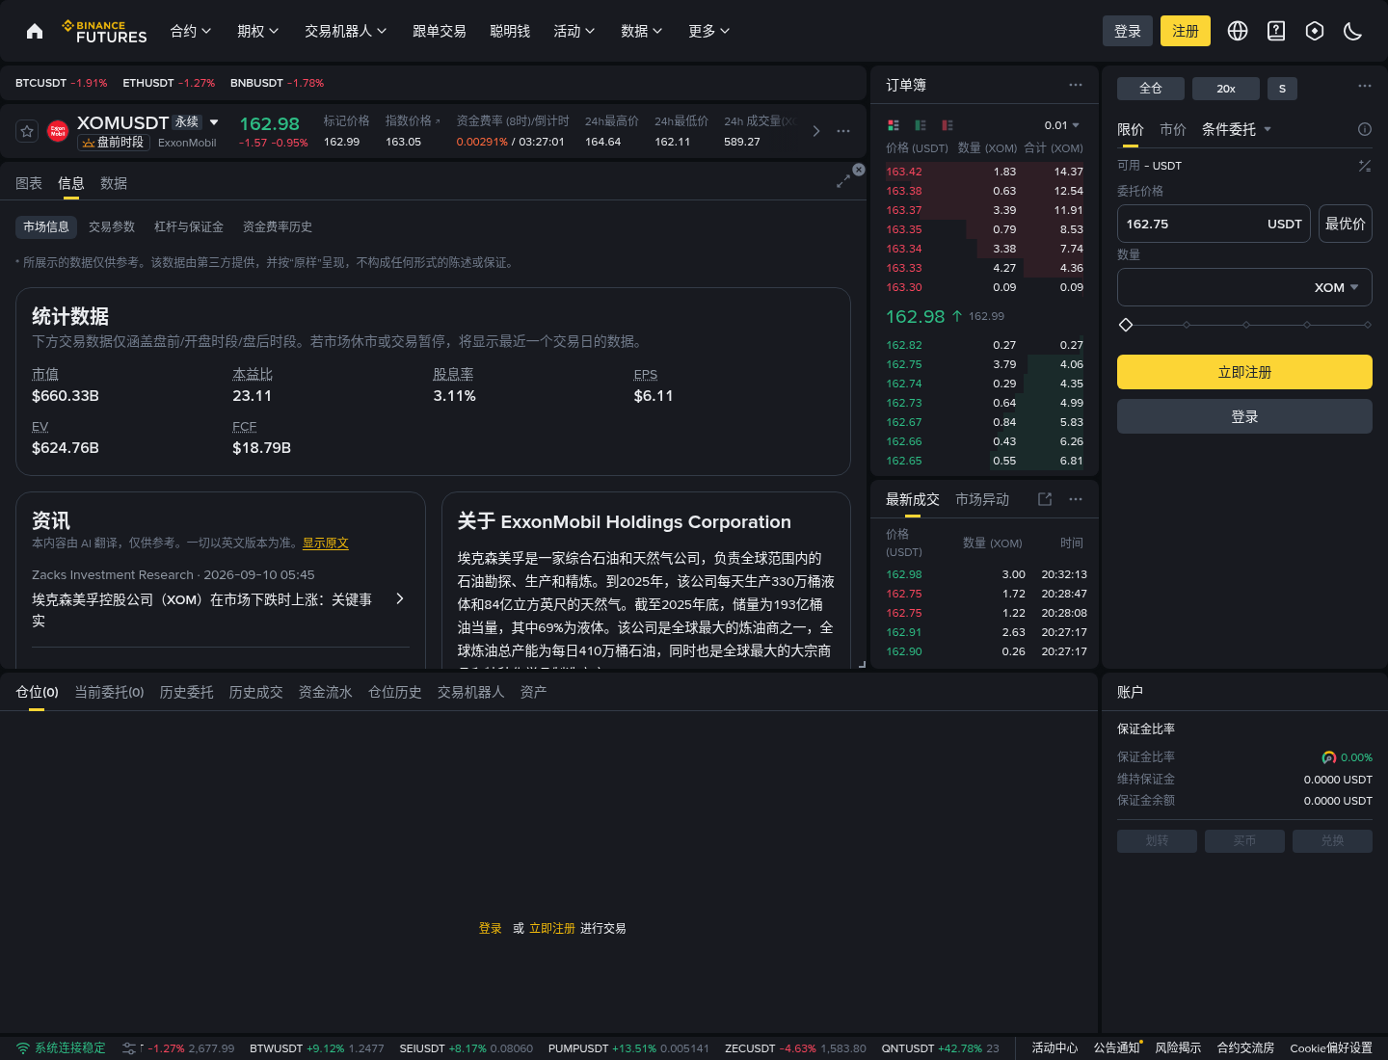
Task: Open the help center question icon
Action: pos(1276,31)
